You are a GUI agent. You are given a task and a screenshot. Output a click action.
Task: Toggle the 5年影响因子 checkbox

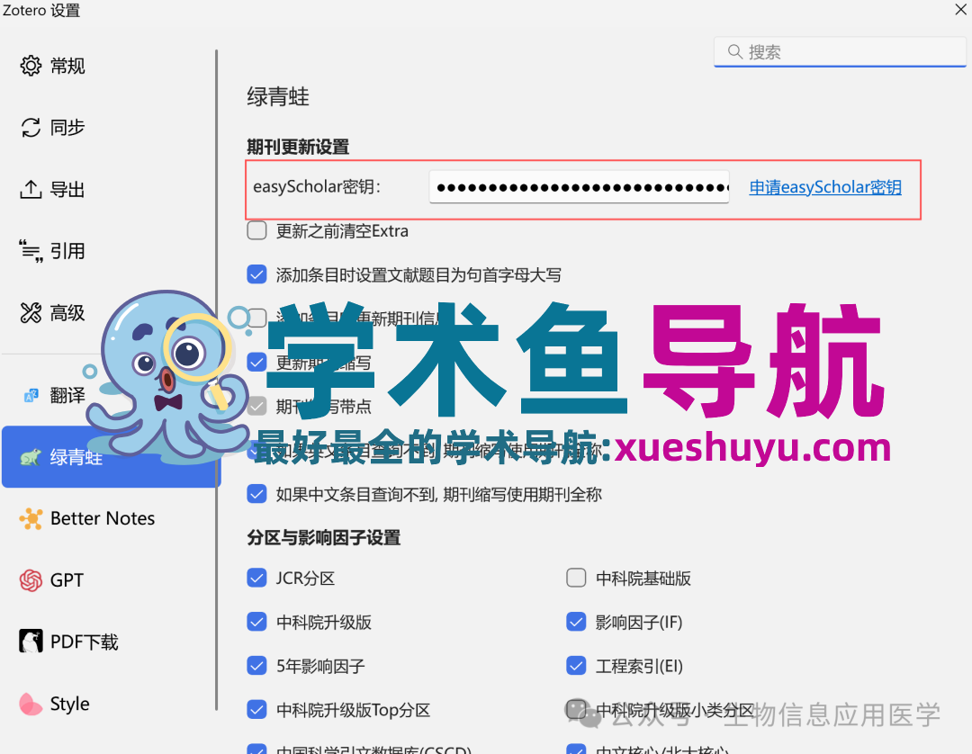[256, 666]
